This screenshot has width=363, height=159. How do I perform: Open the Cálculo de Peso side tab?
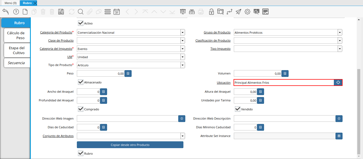coord(17,35)
